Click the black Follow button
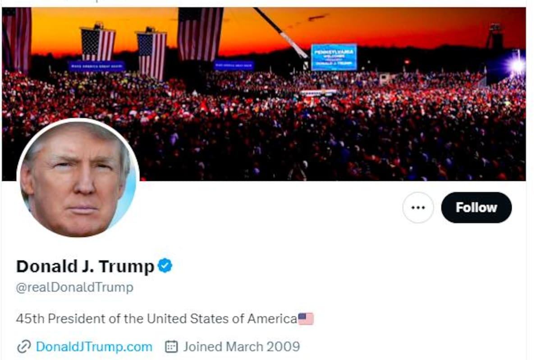 click(x=476, y=207)
